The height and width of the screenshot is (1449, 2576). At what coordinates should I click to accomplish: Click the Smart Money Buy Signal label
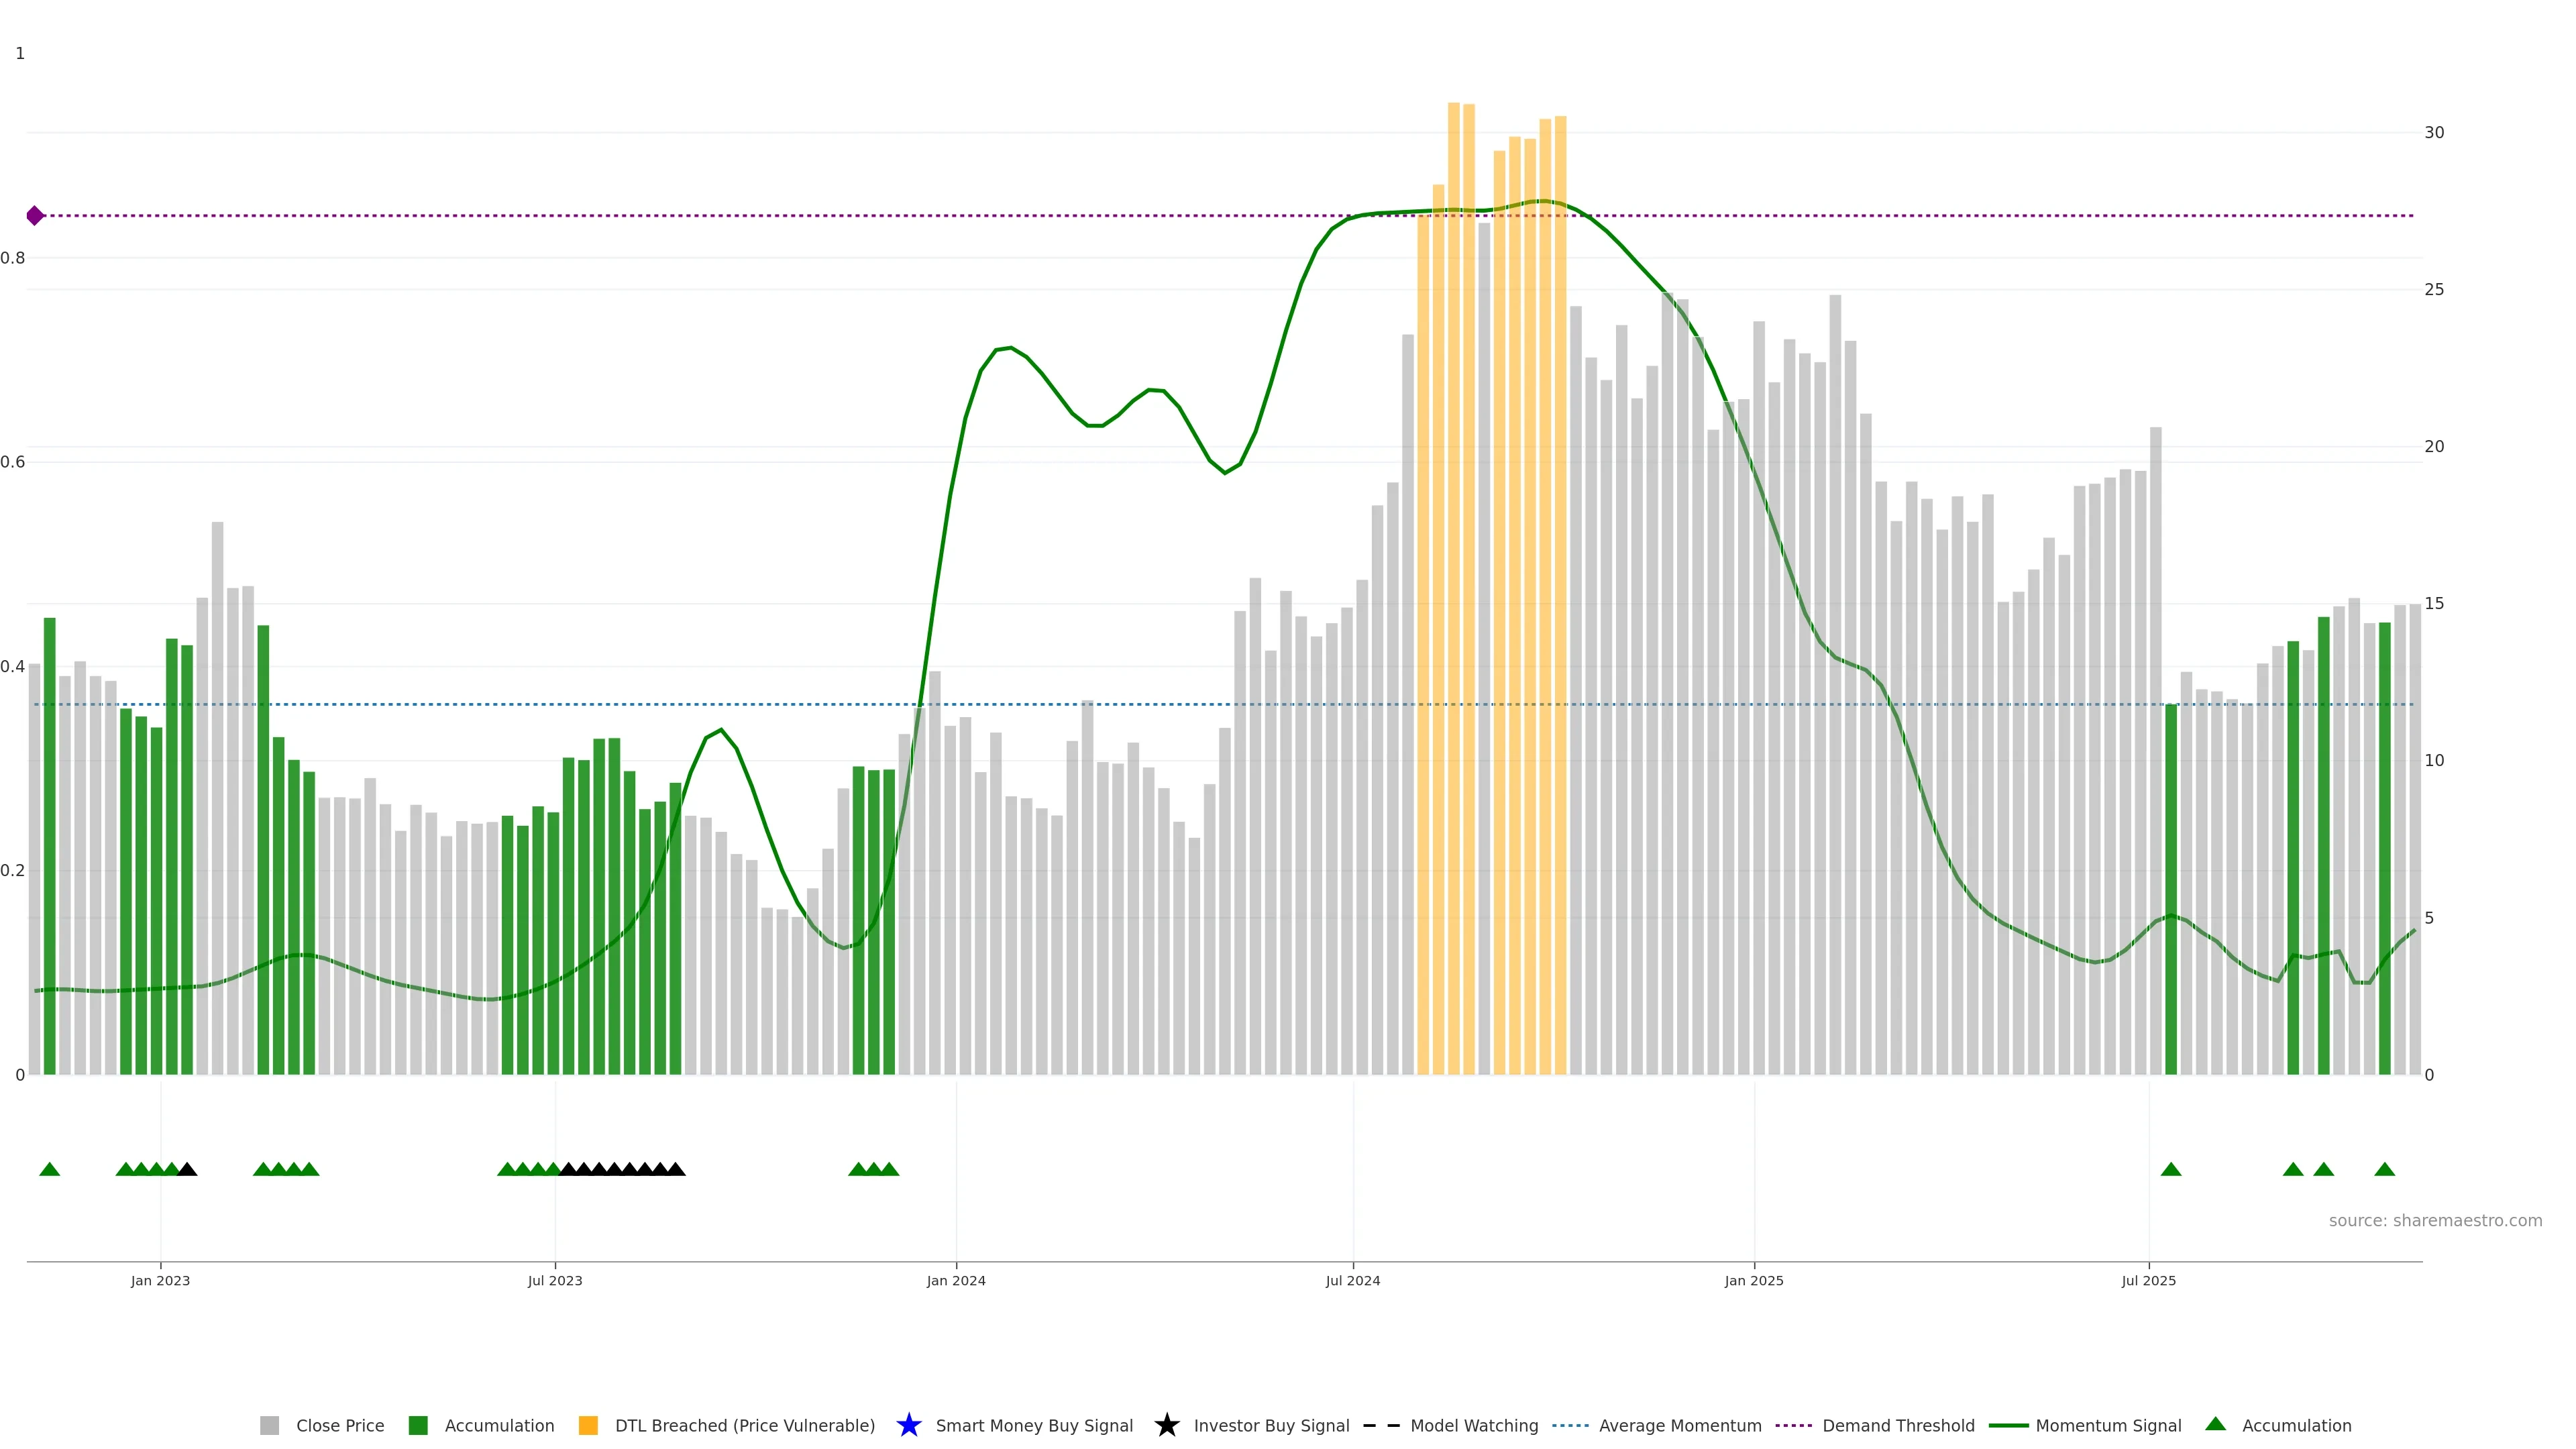point(1034,1426)
